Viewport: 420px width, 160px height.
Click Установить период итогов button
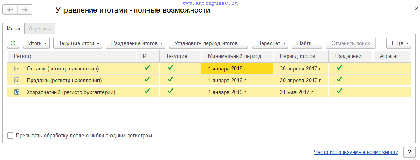click(208, 43)
